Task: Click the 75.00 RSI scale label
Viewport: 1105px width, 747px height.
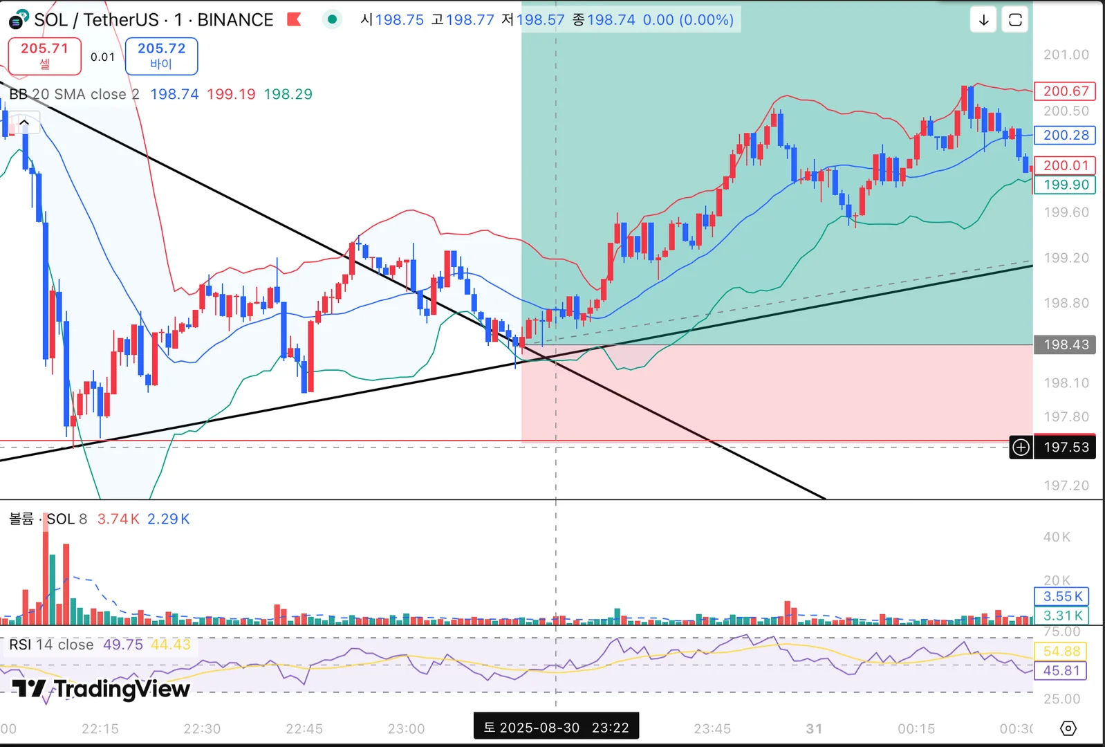Action: [x=1061, y=631]
